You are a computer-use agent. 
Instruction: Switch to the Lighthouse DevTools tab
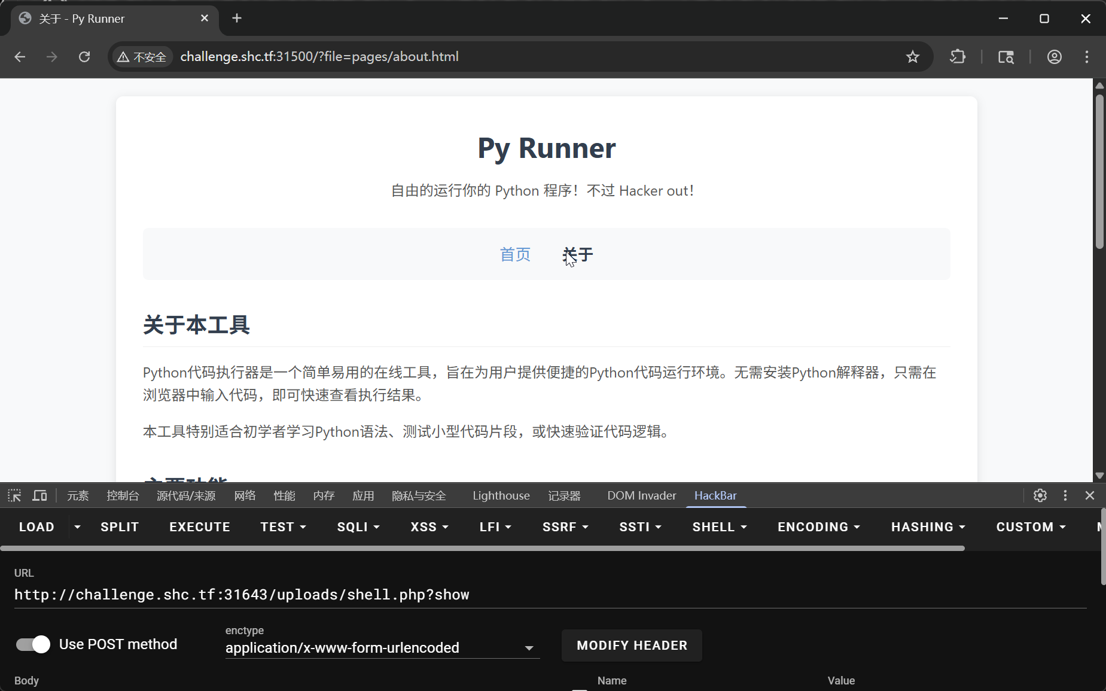[501, 495]
